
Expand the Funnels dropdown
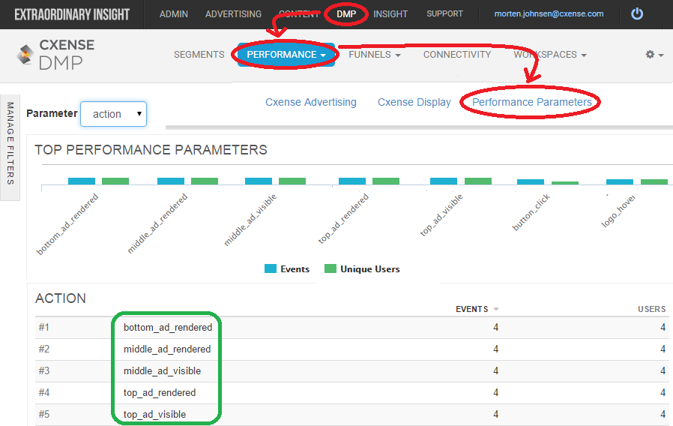coord(375,55)
